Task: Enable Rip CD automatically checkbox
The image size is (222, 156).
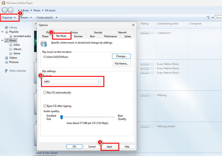Action: coord(45,92)
